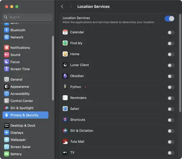182x159 pixels.
Task: Click the "Shortcuts" app name
Action: [78, 120]
